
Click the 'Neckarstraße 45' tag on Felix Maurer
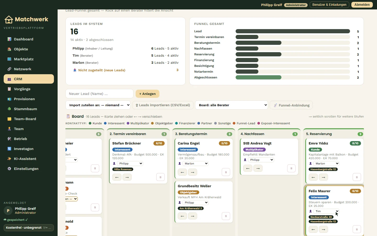321,217
